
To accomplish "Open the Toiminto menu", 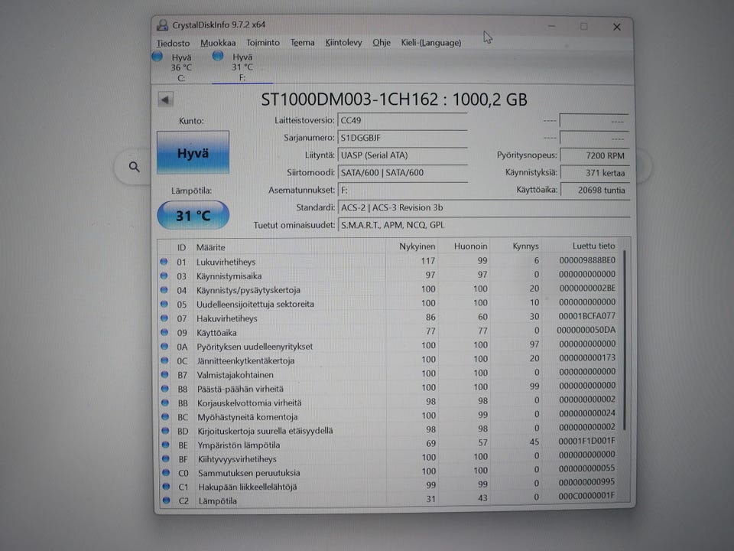I will 262,43.
